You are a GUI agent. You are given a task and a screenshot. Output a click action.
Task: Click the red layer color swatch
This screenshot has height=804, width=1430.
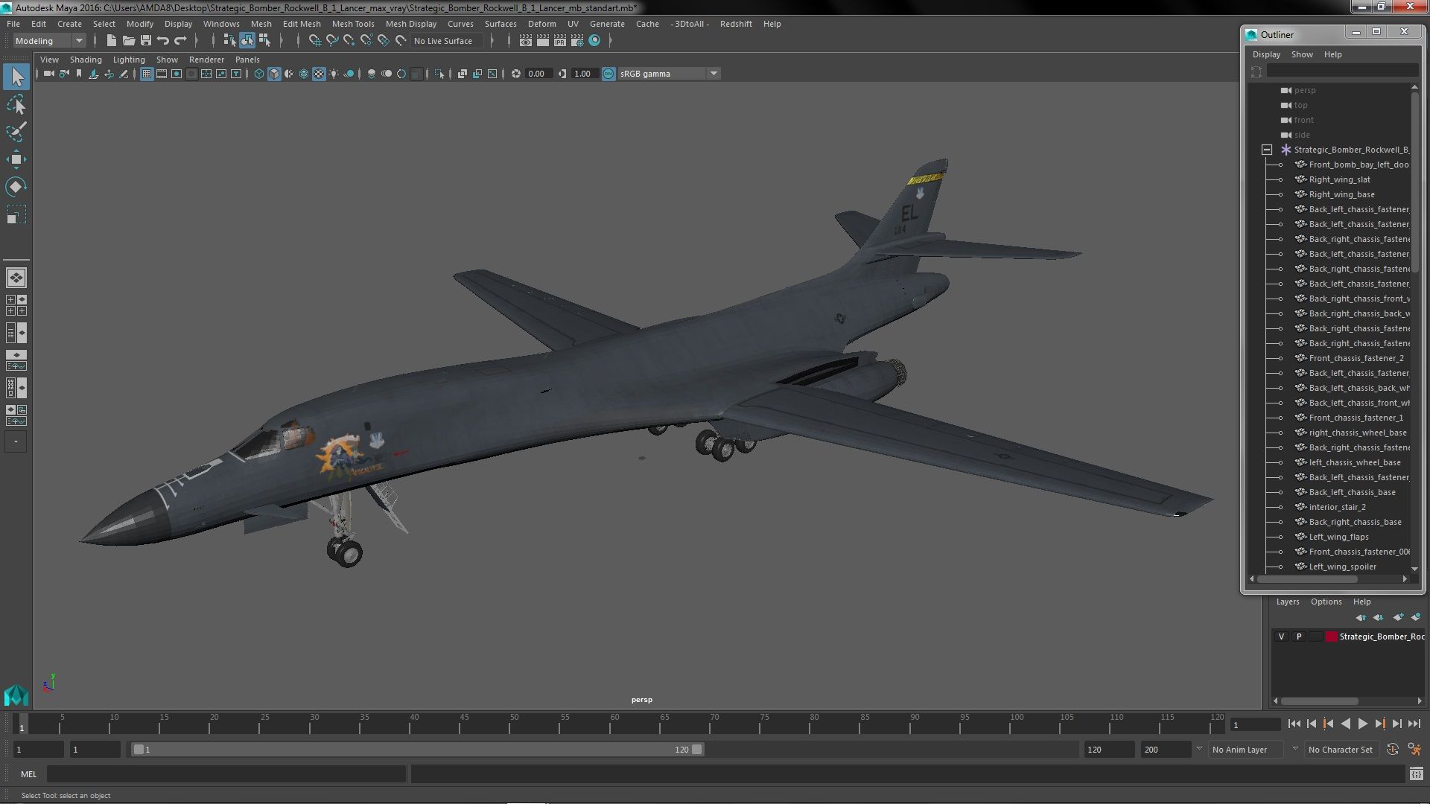click(x=1332, y=636)
